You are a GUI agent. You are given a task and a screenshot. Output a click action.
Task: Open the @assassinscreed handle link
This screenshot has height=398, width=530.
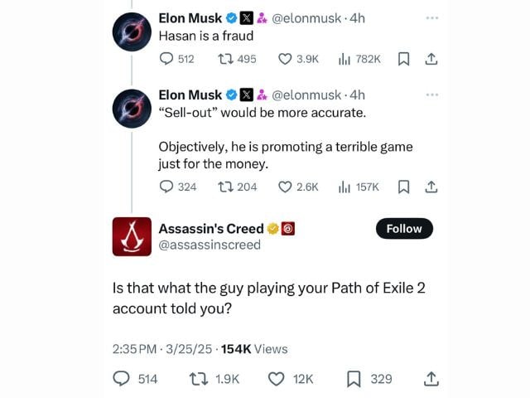(x=209, y=245)
